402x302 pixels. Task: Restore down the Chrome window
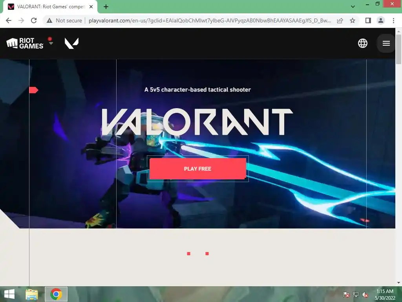377,4
